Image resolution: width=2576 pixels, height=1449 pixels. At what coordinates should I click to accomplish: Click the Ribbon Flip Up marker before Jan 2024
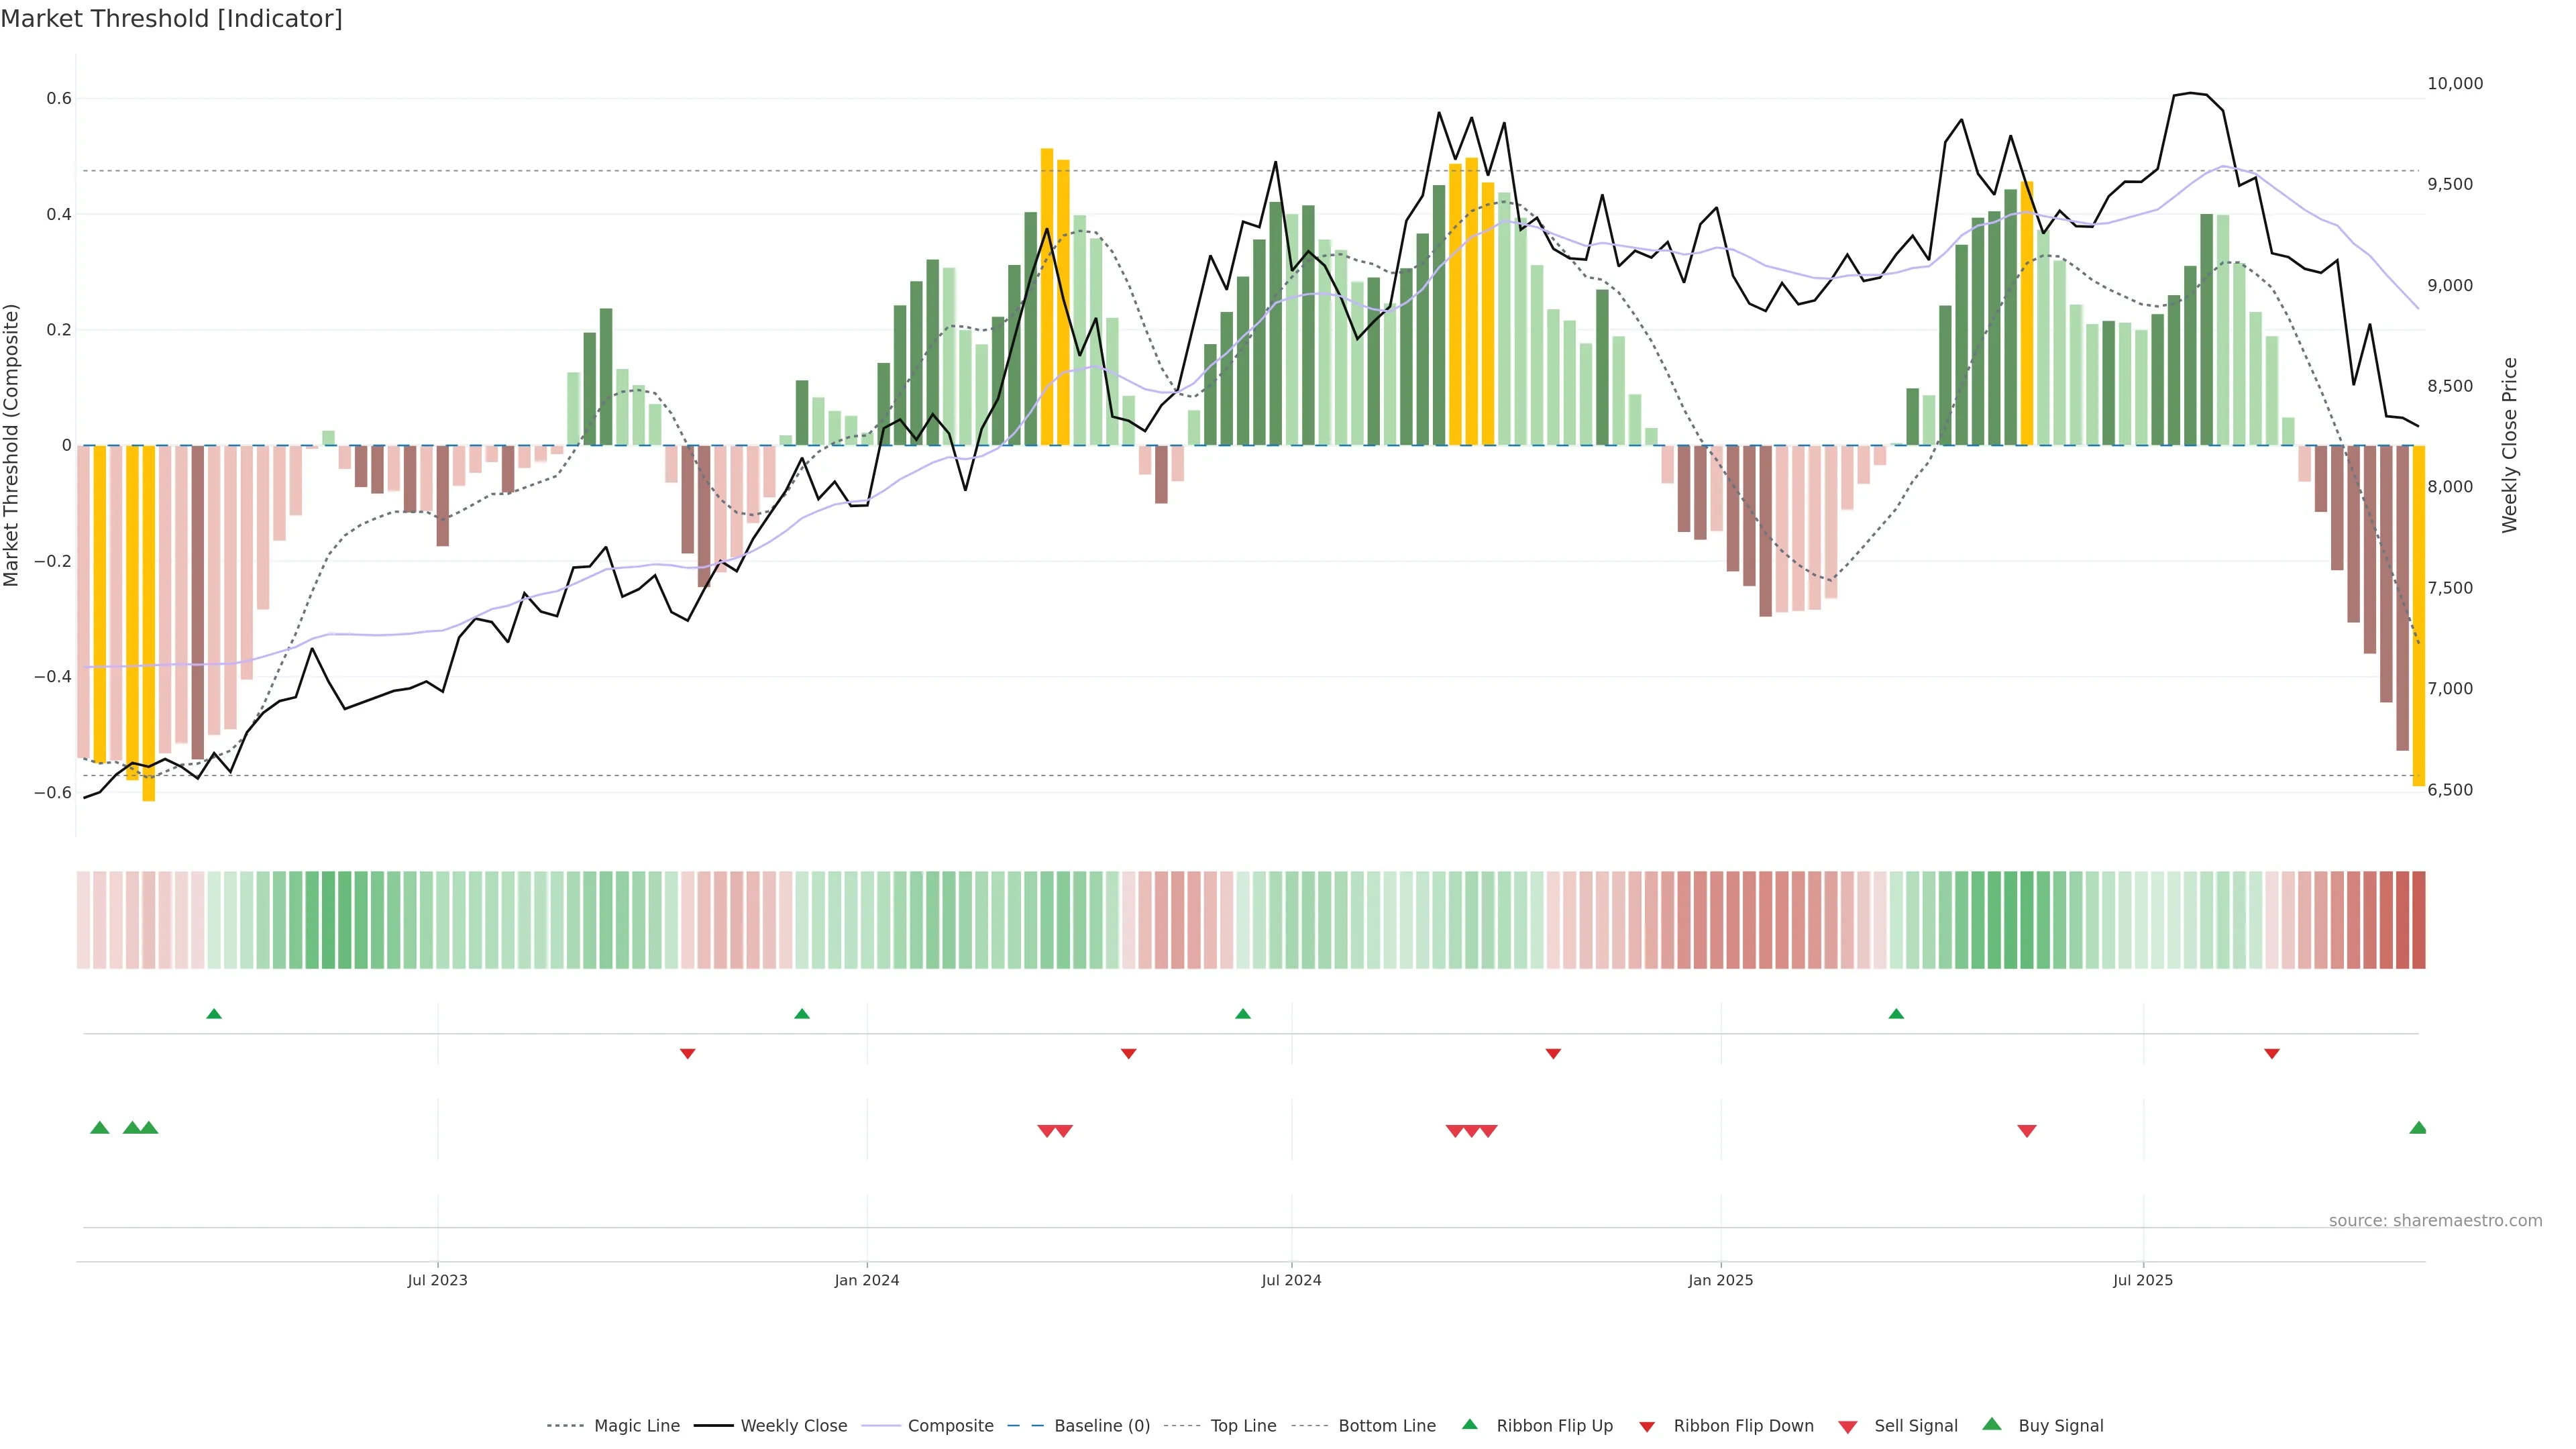pos(802,1014)
